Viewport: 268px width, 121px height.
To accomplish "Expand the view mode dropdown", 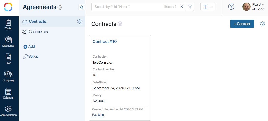I will 208,7.
